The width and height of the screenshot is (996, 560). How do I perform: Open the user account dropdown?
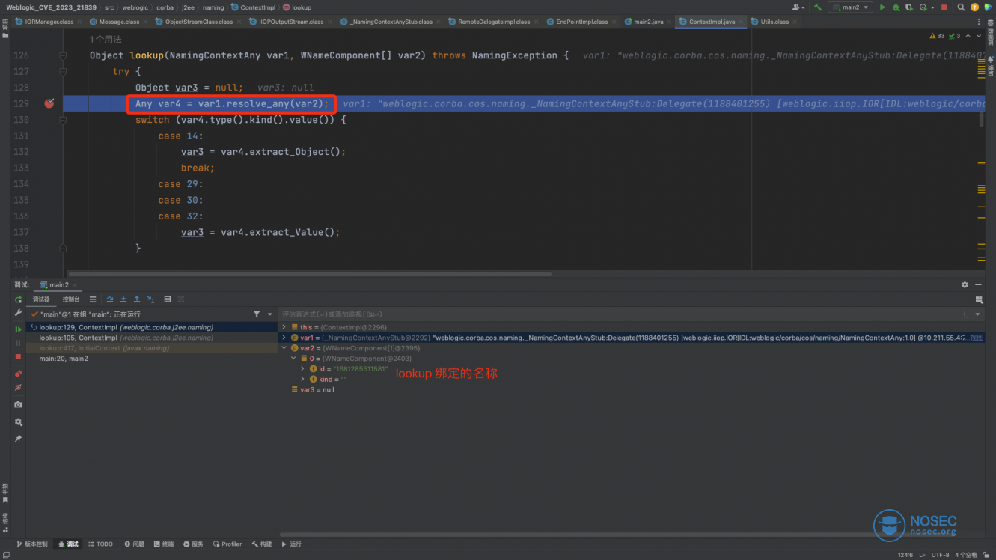pos(800,7)
